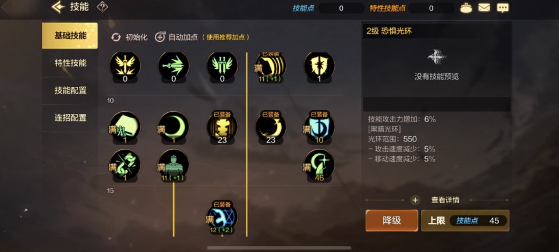Select the crescent moon skill marked 满
559x252 pixels.
(x=174, y=127)
